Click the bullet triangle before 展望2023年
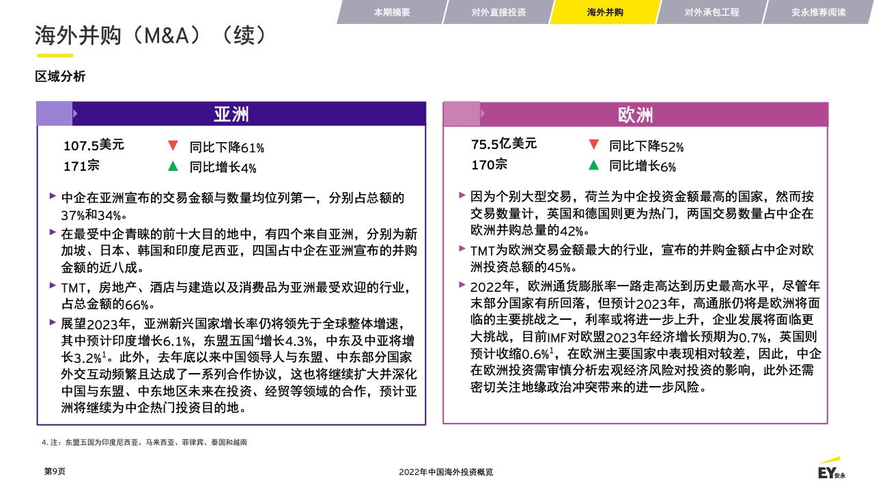 pyautogui.click(x=53, y=321)
